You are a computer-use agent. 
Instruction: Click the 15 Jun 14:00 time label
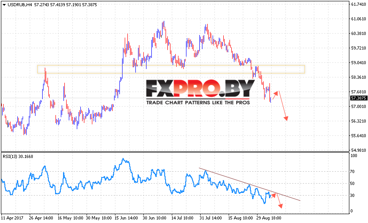(126, 218)
